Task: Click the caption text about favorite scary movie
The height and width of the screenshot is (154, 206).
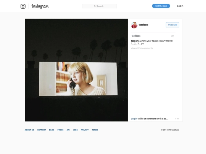Action: (x=152, y=42)
